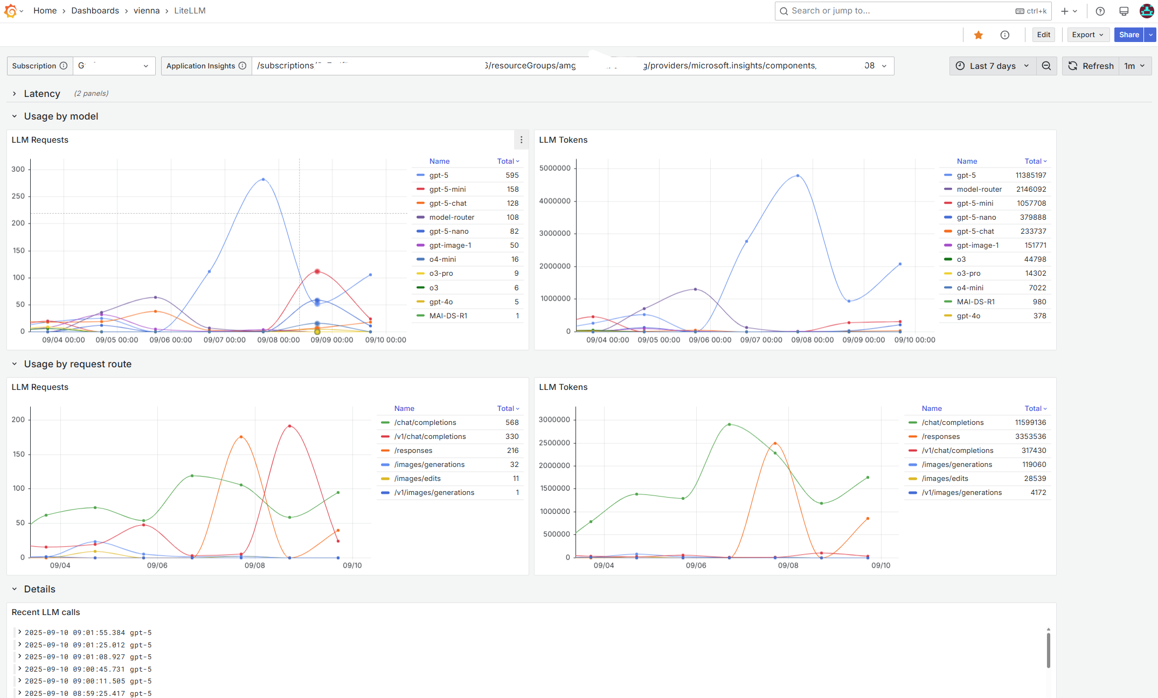
Task: Open the help question mark icon
Action: 1100,11
